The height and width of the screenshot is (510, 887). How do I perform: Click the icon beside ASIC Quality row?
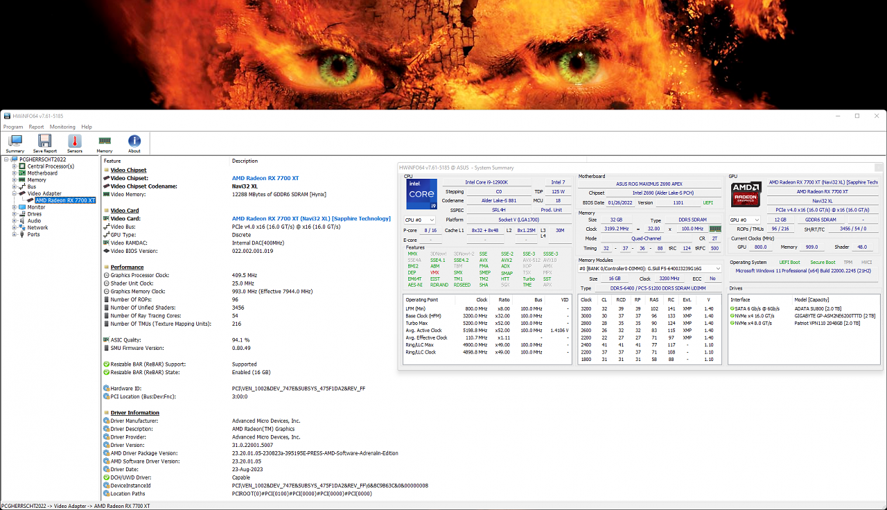tap(106, 340)
